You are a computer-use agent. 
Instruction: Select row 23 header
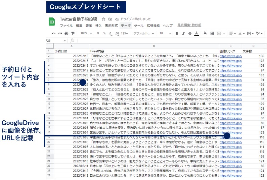coord(50,157)
